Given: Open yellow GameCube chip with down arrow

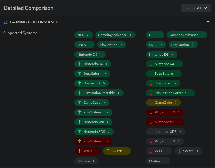Looking at the screenshot, I should point(163,103).
